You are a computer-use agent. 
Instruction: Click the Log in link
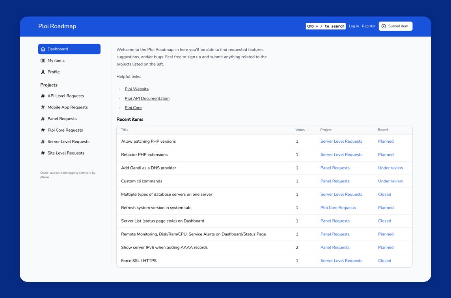click(354, 26)
